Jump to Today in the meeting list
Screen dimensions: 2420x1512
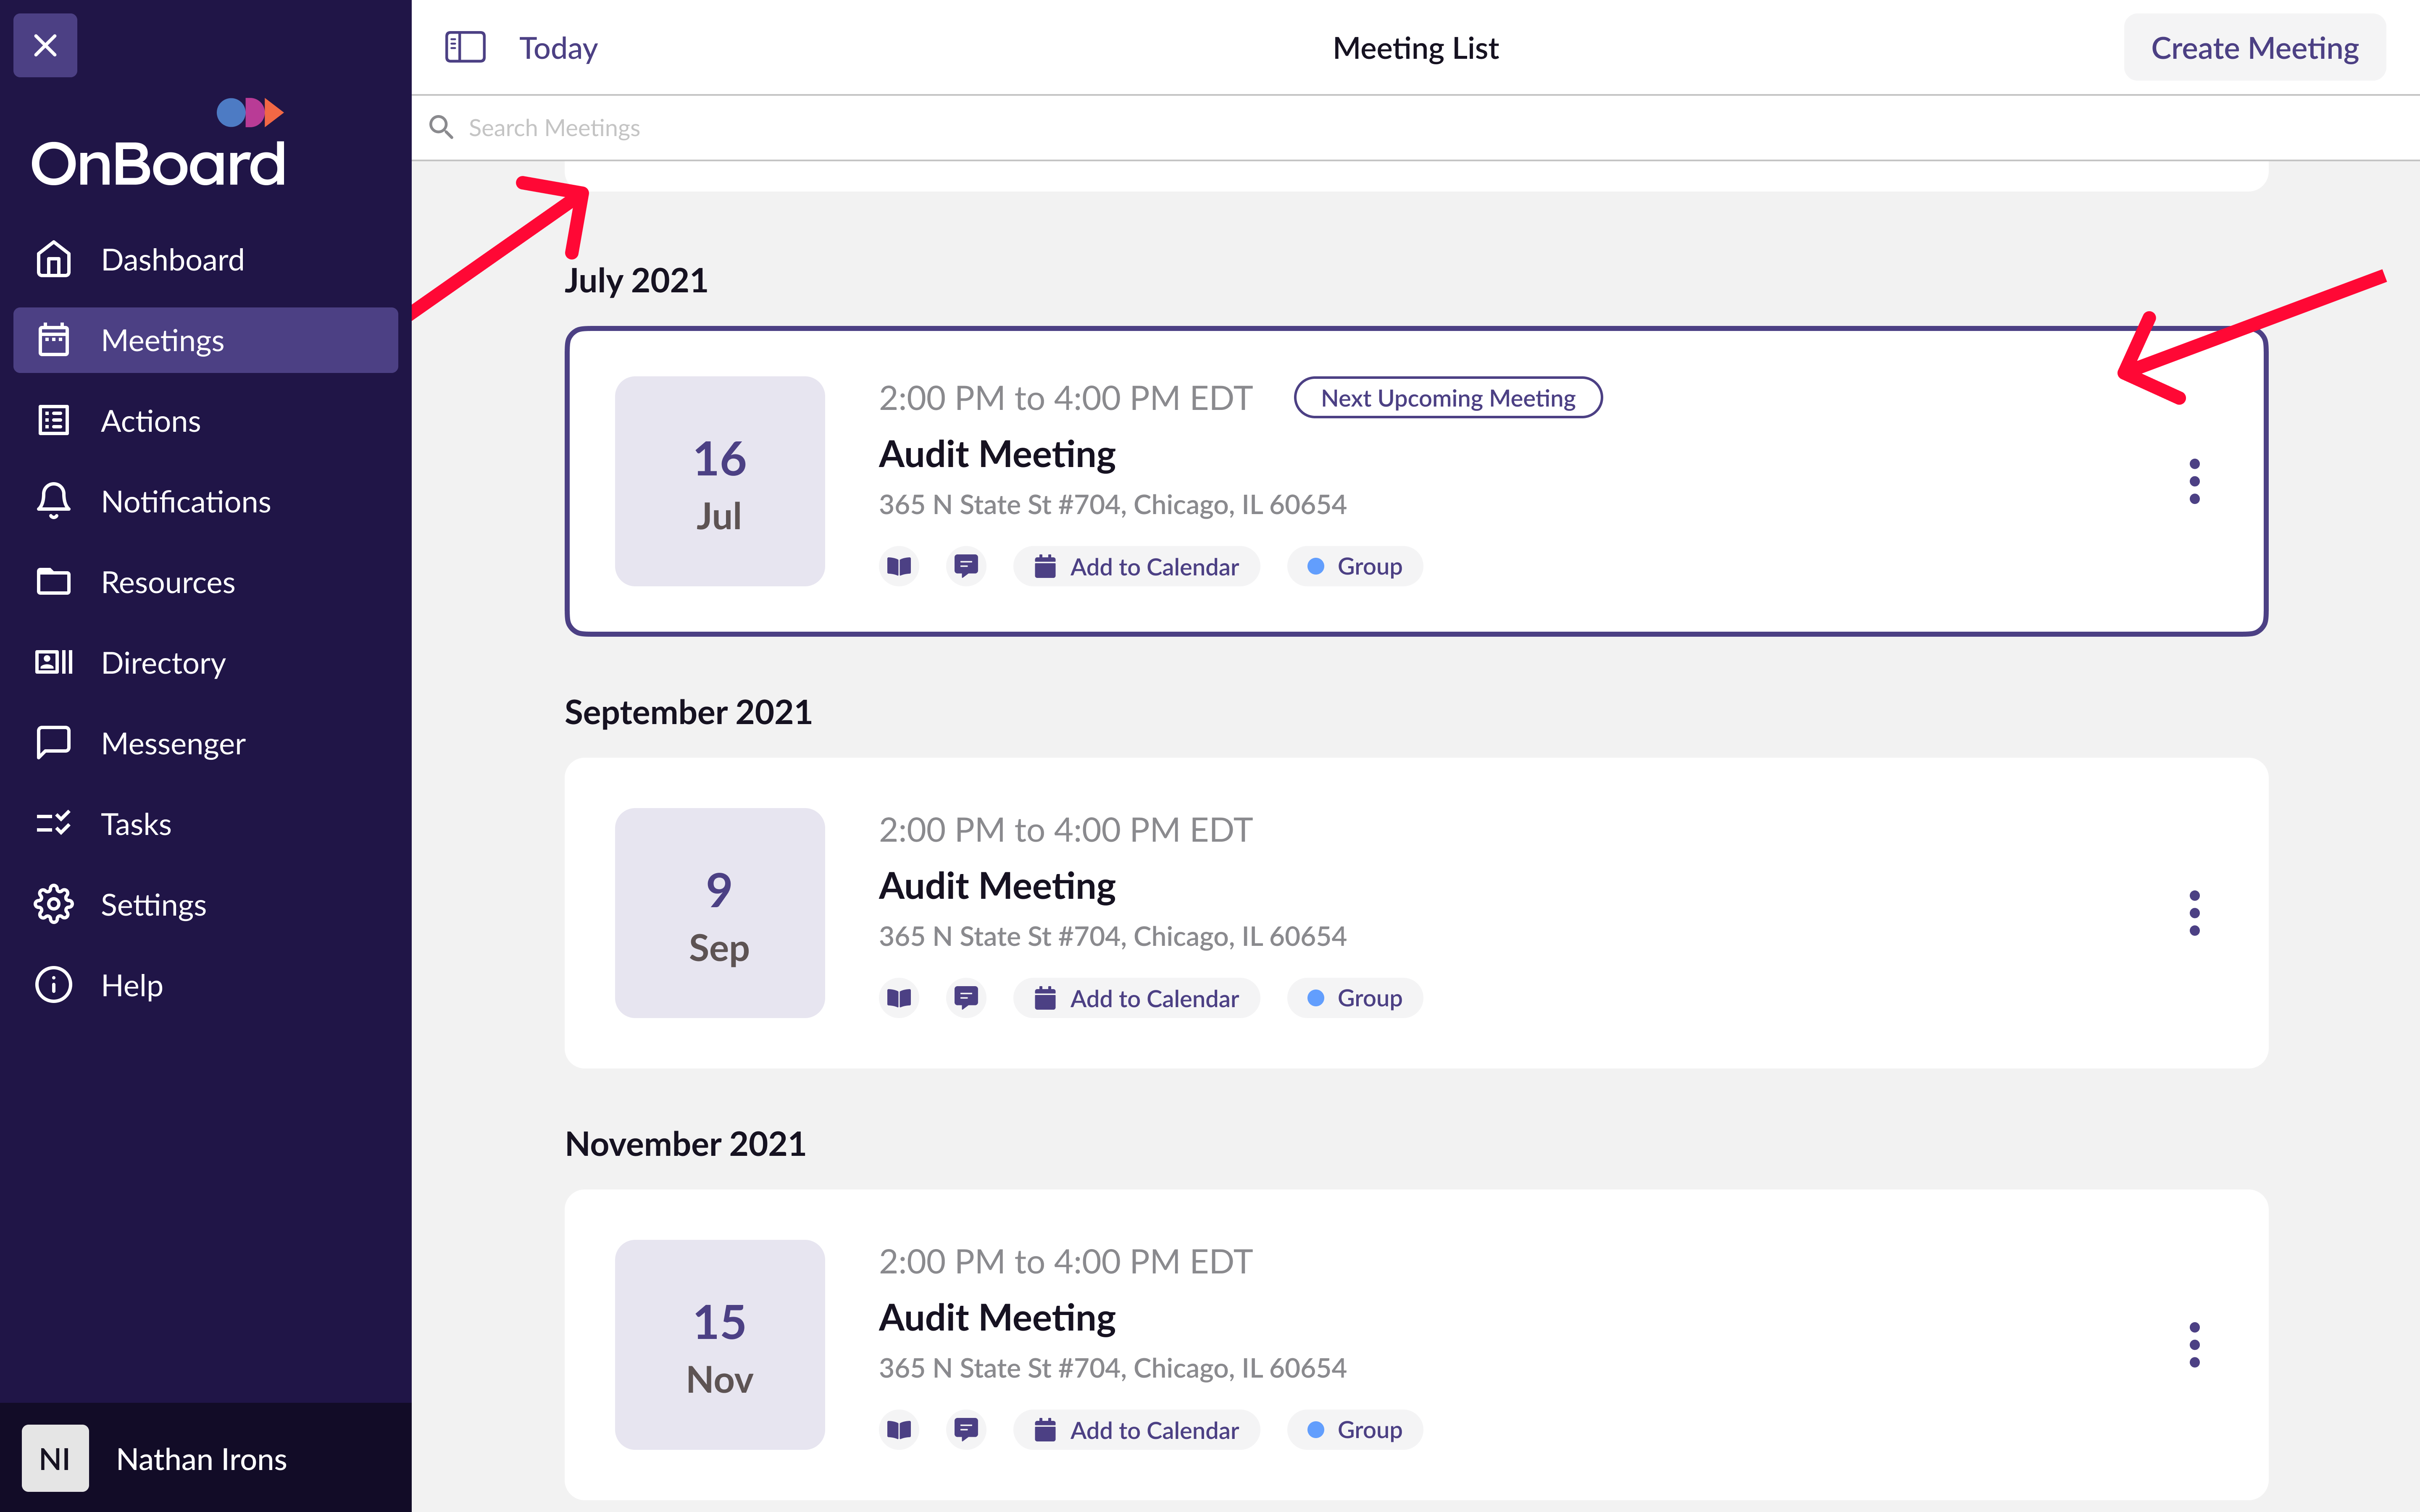(x=558, y=48)
